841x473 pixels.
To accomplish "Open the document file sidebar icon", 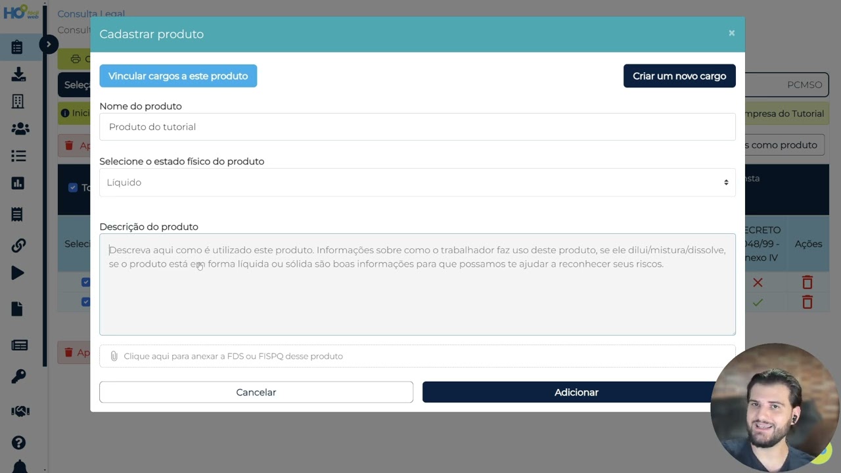I will pos(17,309).
